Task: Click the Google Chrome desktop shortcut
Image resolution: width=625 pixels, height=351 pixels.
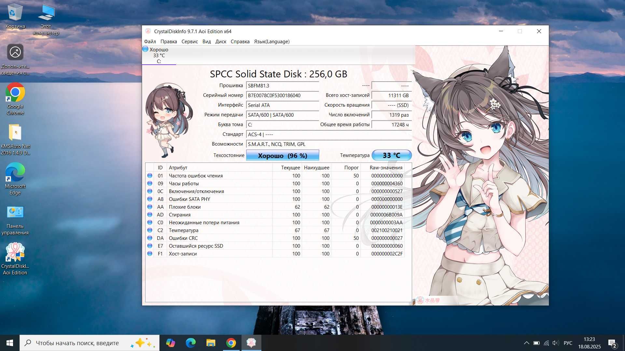Action: click(15, 99)
